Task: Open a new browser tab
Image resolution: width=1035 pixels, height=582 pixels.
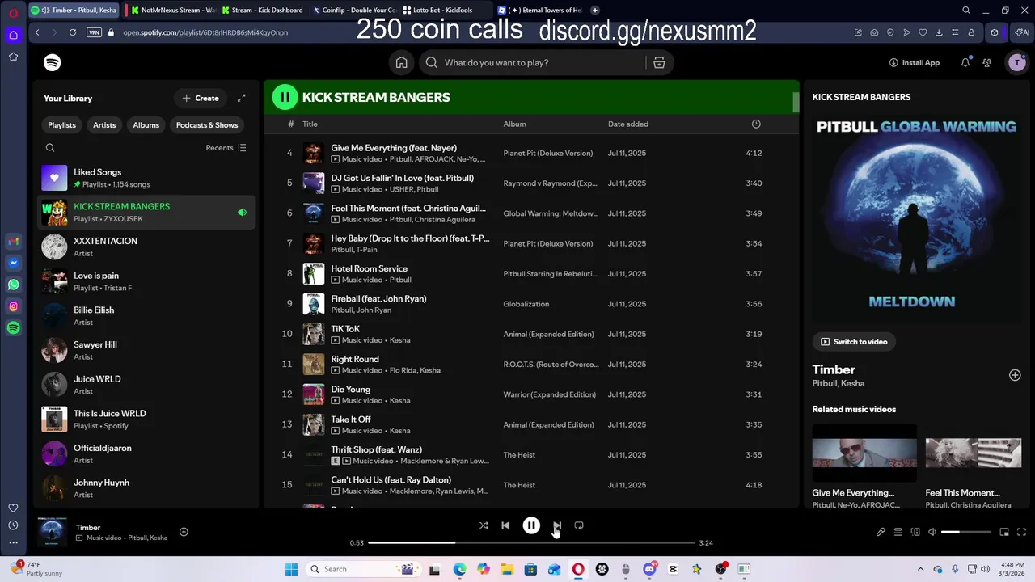Action: point(595,10)
